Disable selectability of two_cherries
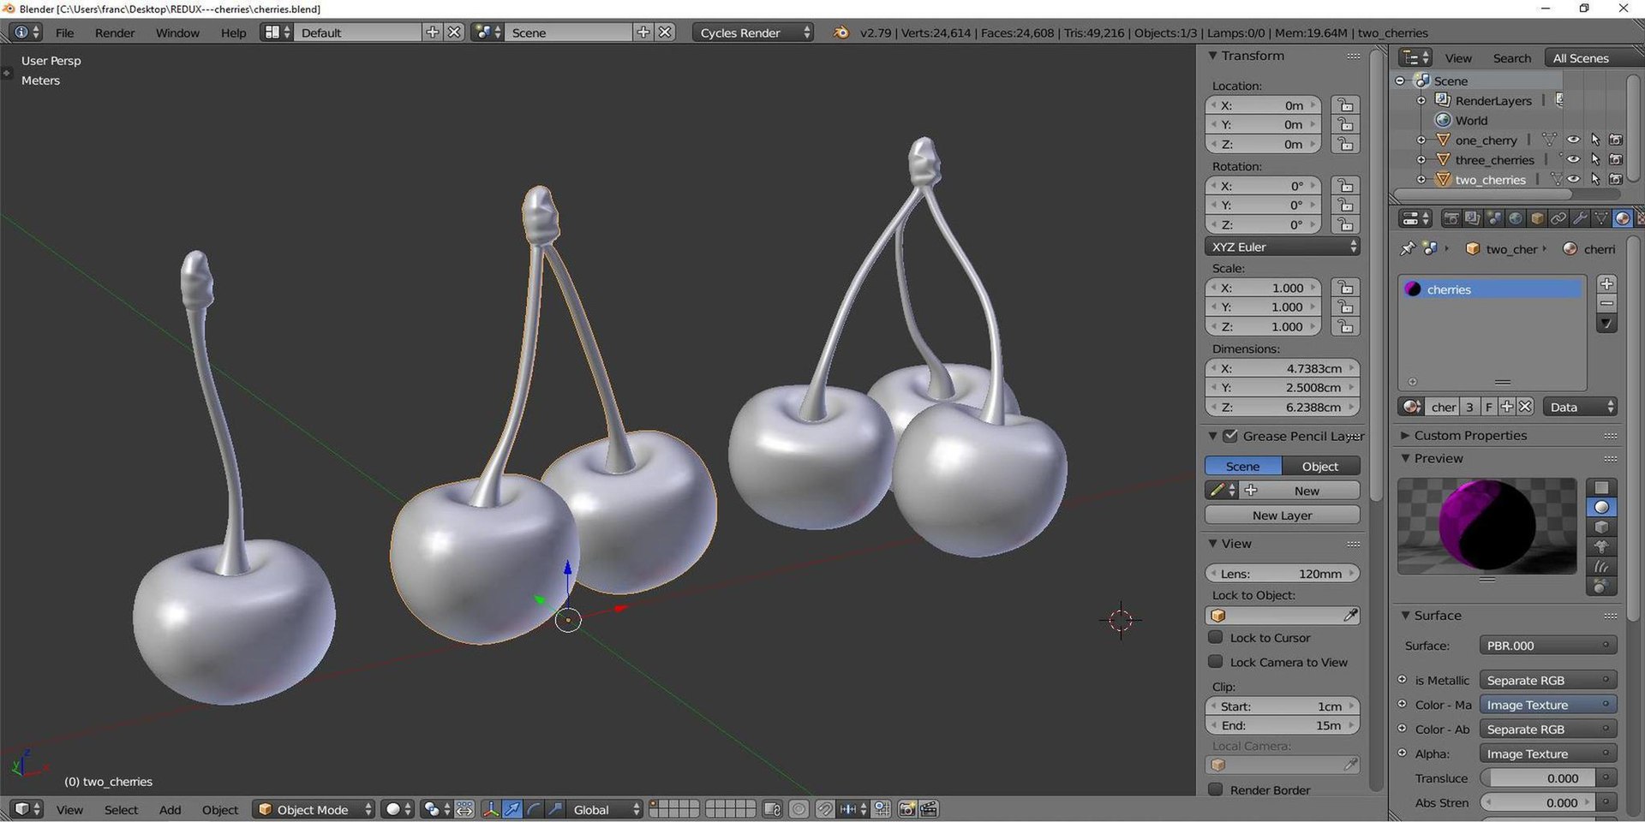This screenshot has width=1645, height=822. pyautogui.click(x=1594, y=179)
